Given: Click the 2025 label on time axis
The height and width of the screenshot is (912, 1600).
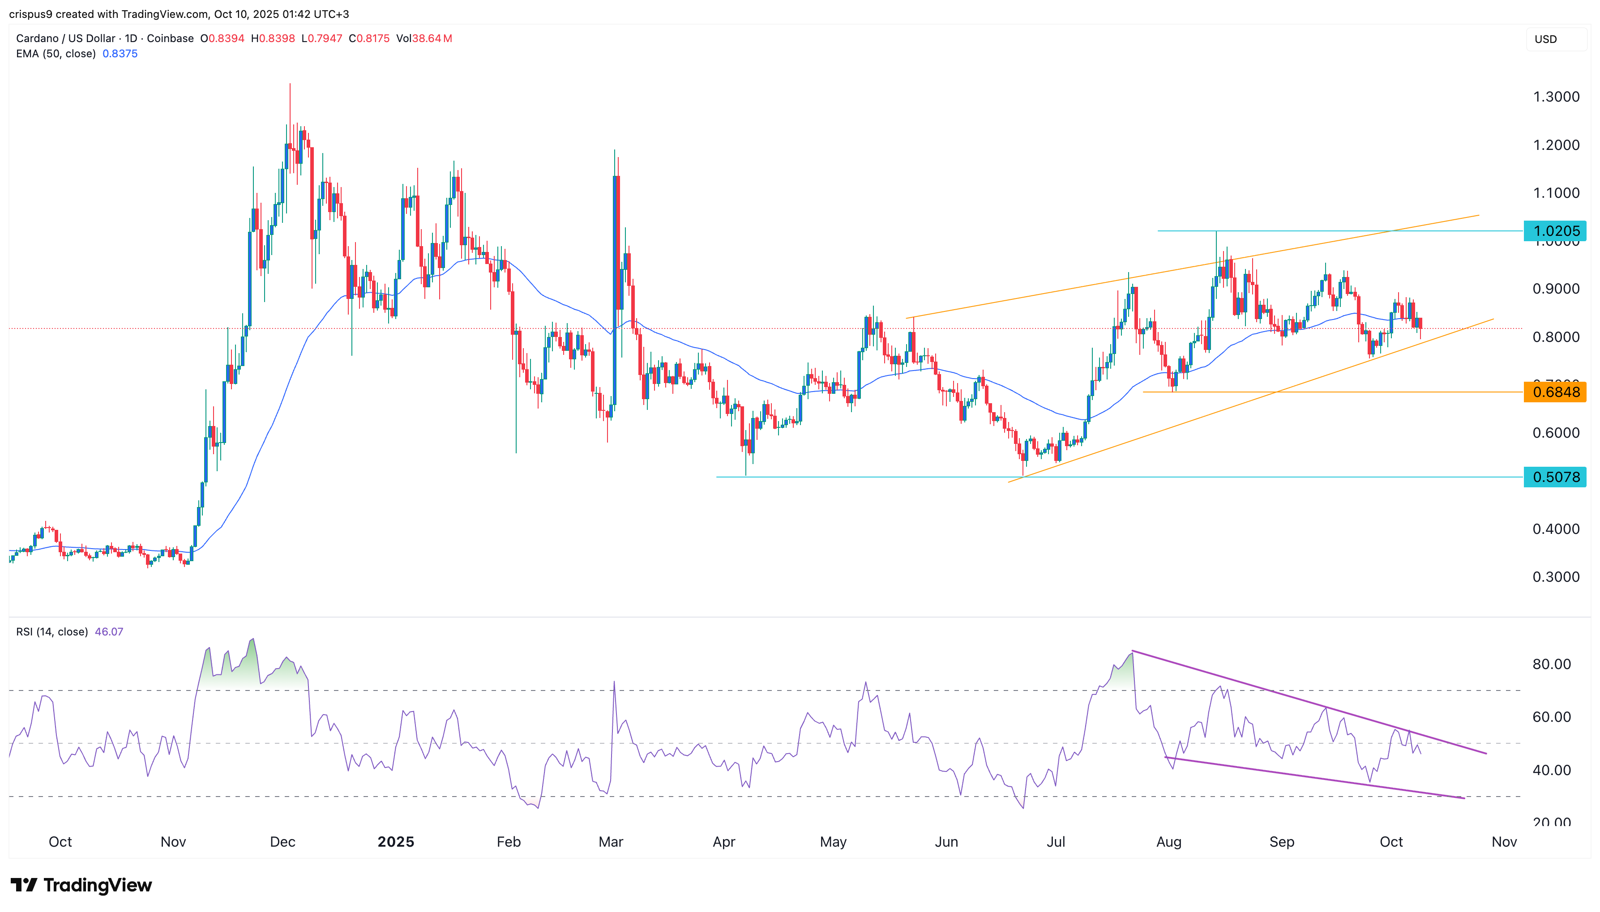Looking at the screenshot, I should pyautogui.click(x=395, y=842).
